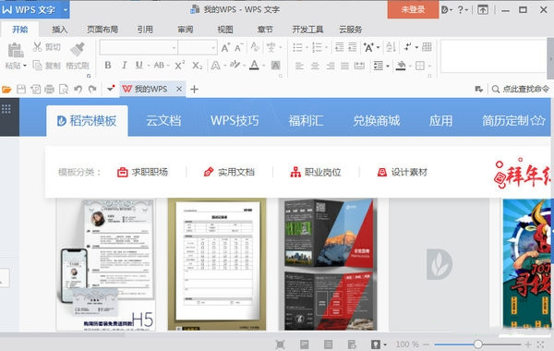Screen dimensions: 554x351
Task: Click the open folder icon
Action: coord(6,90)
